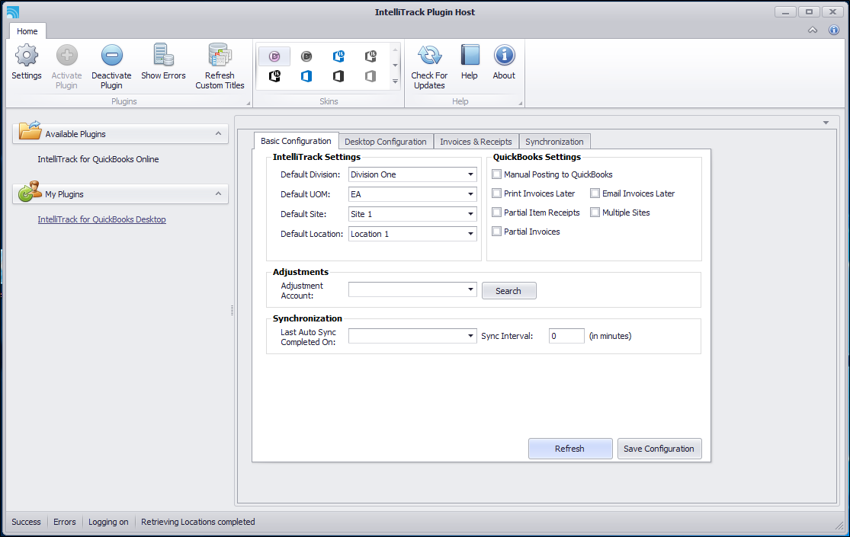Screen dimensions: 850x537
Task: Check the Print Invoices Later box
Action: pyautogui.click(x=496, y=193)
